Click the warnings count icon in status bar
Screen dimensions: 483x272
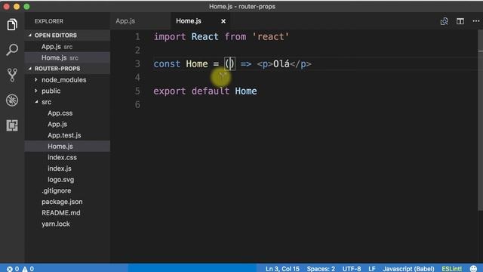click(x=25, y=269)
